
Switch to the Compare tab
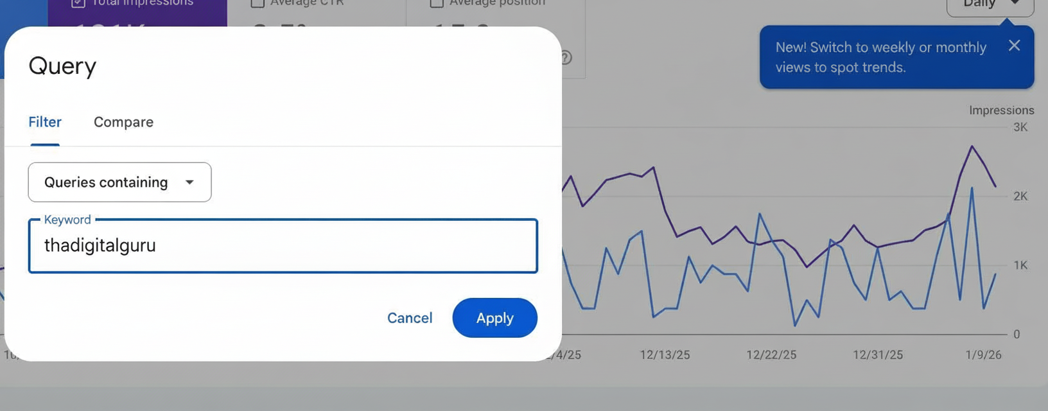(123, 122)
